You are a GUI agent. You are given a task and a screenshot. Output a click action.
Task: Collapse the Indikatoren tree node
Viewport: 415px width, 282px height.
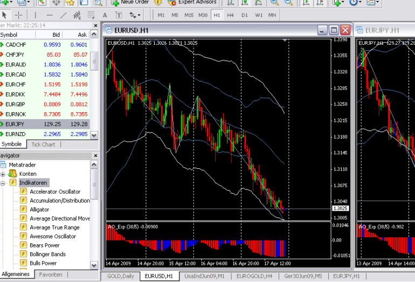tap(3, 183)
